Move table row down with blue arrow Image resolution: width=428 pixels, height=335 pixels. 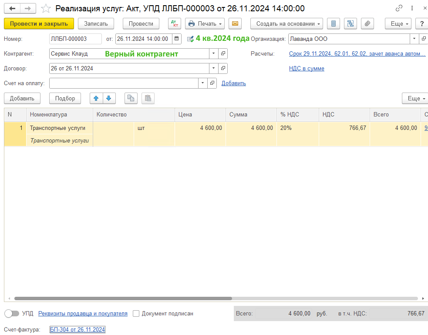(x=109, y=98)
